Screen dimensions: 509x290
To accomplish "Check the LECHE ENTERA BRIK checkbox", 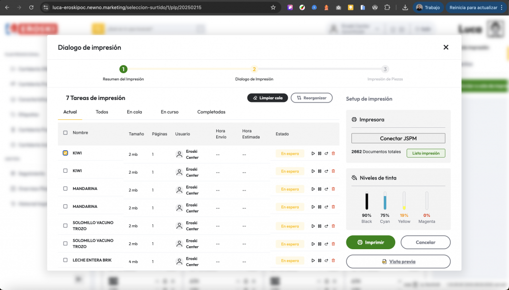I will [66, 260].
